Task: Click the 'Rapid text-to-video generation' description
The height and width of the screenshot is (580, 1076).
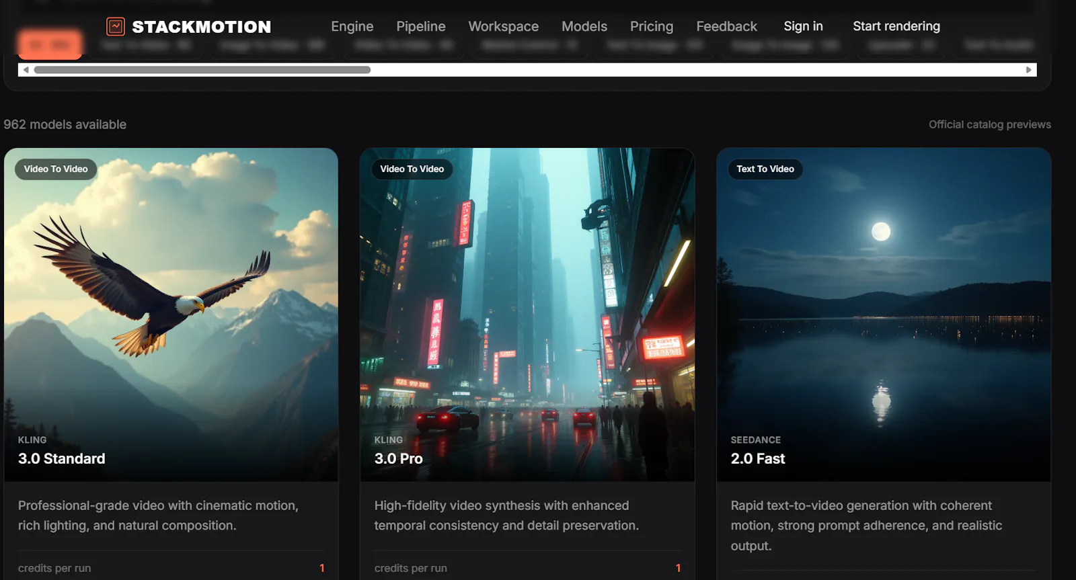Action: [866, 526]
